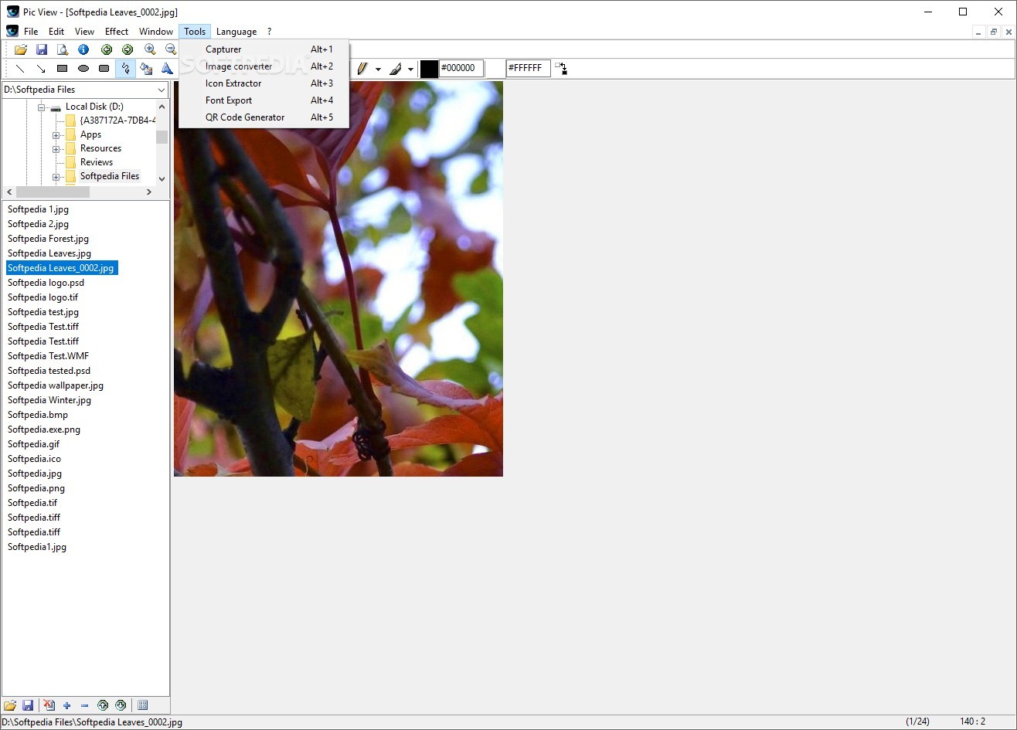The height and width of the screenshot is (730, 1017).
Task: Select the Text tool icon
Action: pos(166,69)
